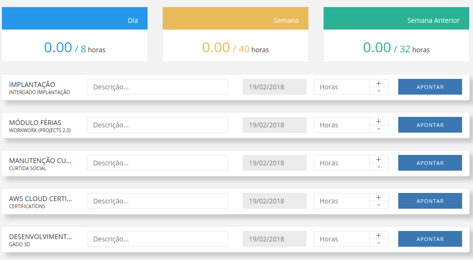Increase hours with plus for AWS CLOUD CERTI...
The image size is (473, 260).
click(379, 197)
